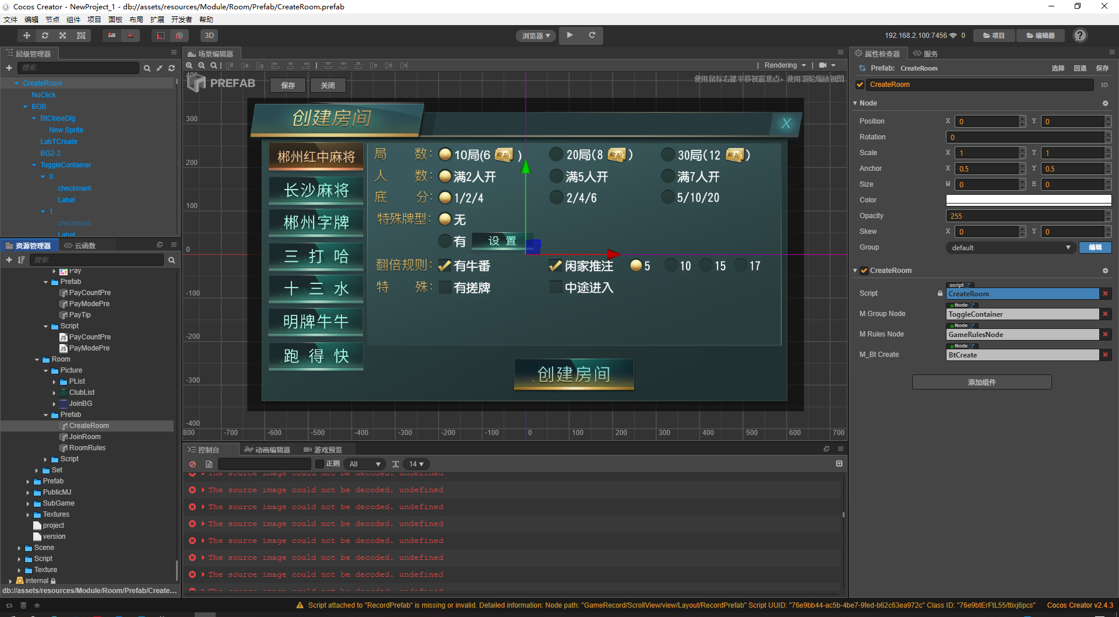
Task: Click the 保存 button beside PREFAB
Action: (x=288, y=85)
